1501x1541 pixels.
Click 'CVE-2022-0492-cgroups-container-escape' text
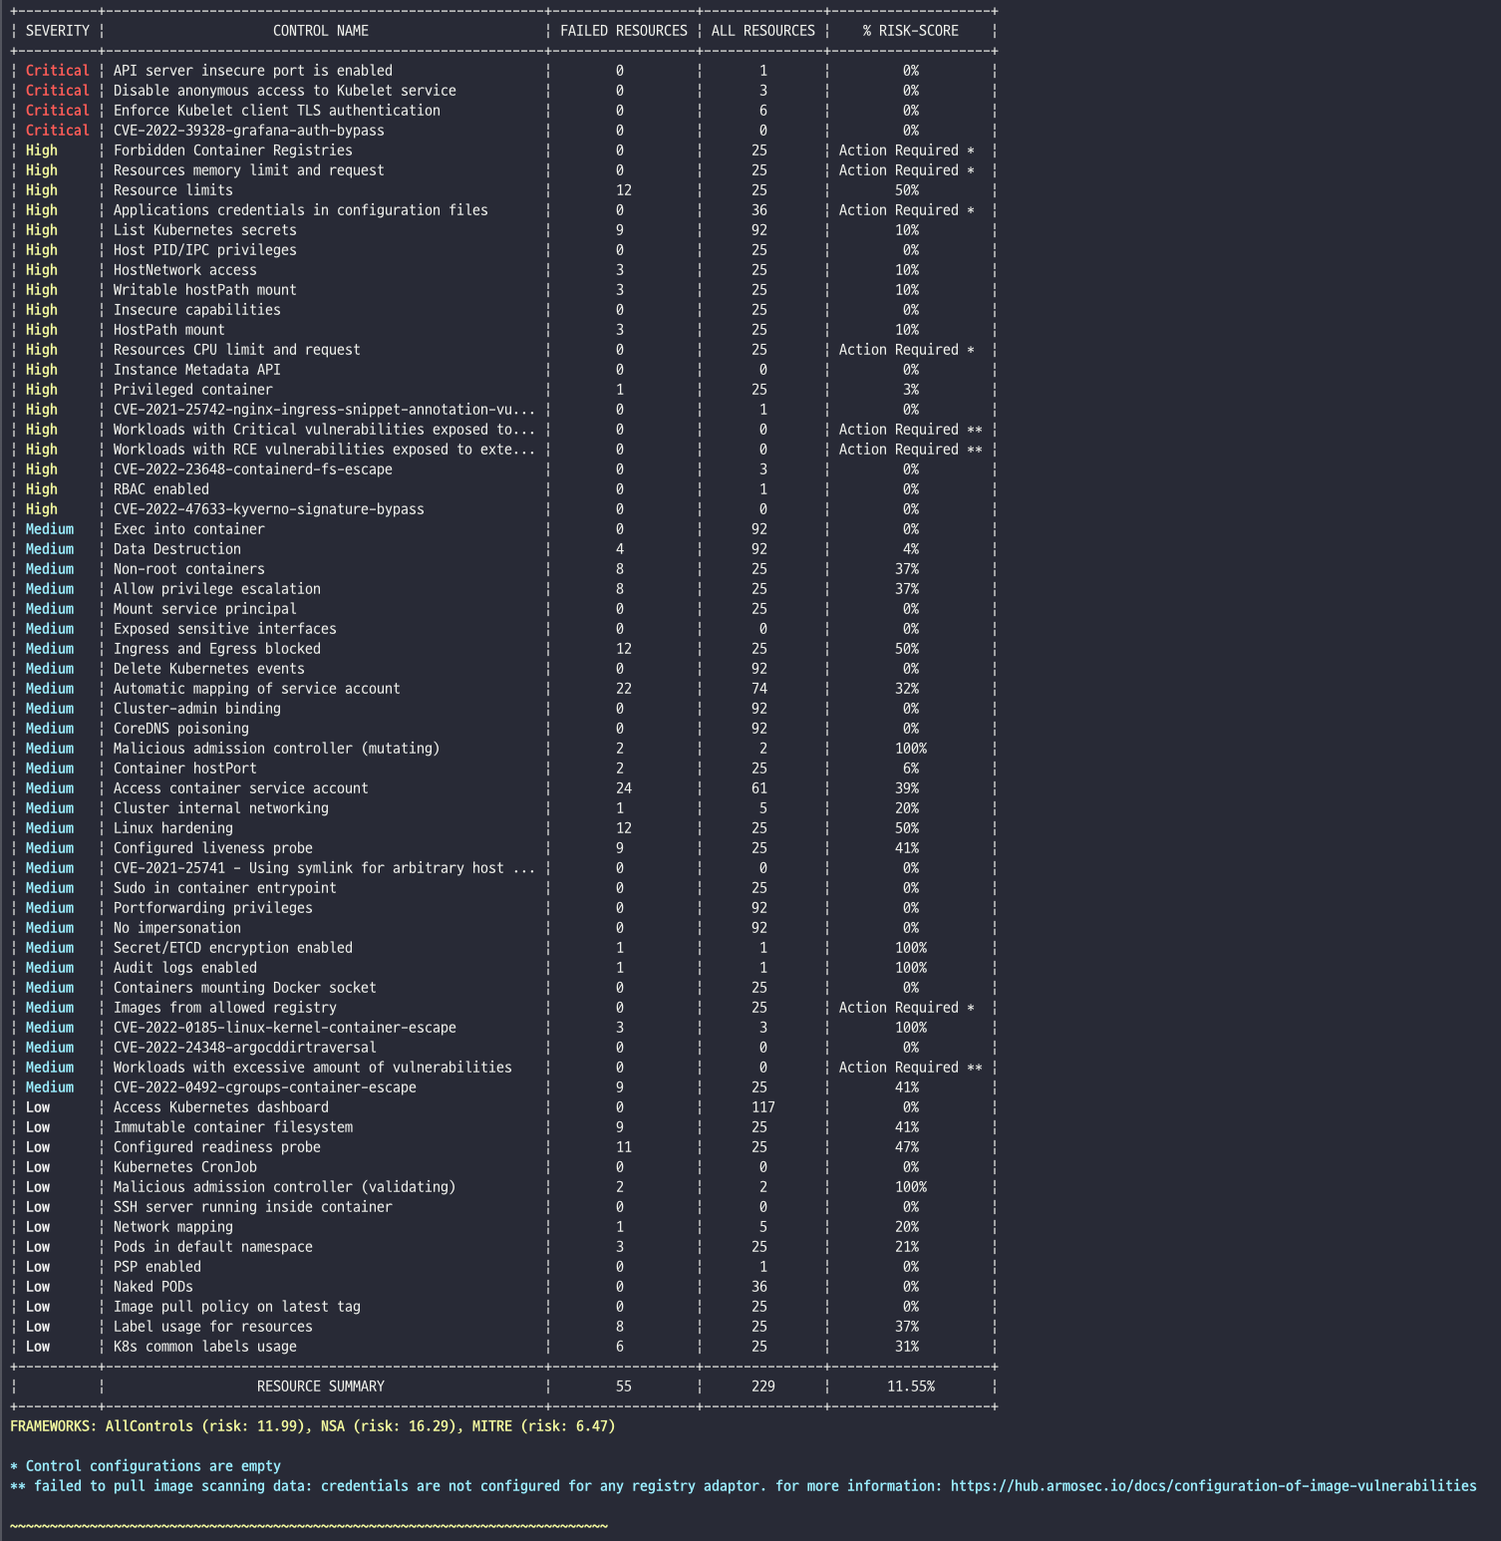pyautogui.click(x=265, y=1087)
